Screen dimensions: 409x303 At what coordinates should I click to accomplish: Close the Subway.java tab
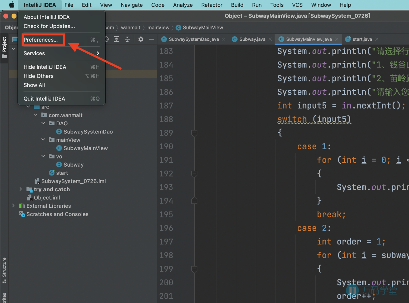[270, 39]
